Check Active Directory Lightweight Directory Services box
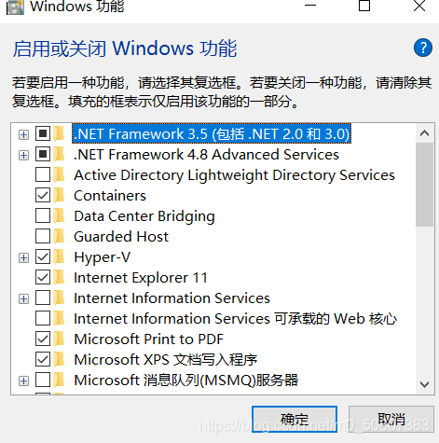This screenshot has width=439, height=443. (x=43, y=174)
